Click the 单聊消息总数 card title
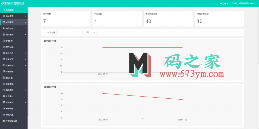 (x=152, y=14)
